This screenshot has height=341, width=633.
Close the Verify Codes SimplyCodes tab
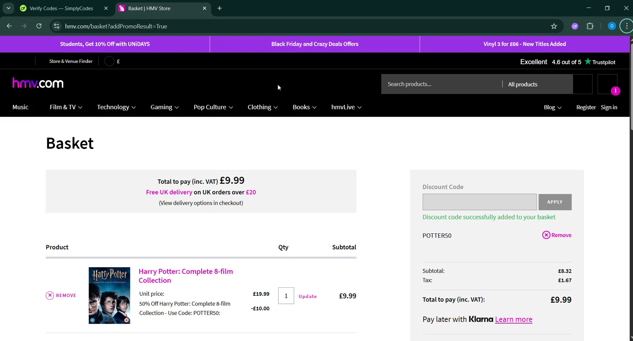click(x=106, y=8)
